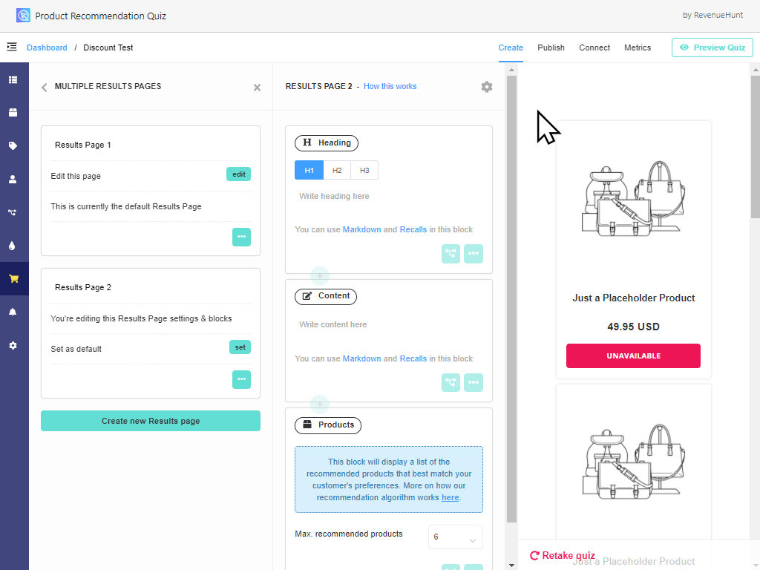Open Markdown link in Content block
Viewport: 760px width, 570px height.
(361, 358)
